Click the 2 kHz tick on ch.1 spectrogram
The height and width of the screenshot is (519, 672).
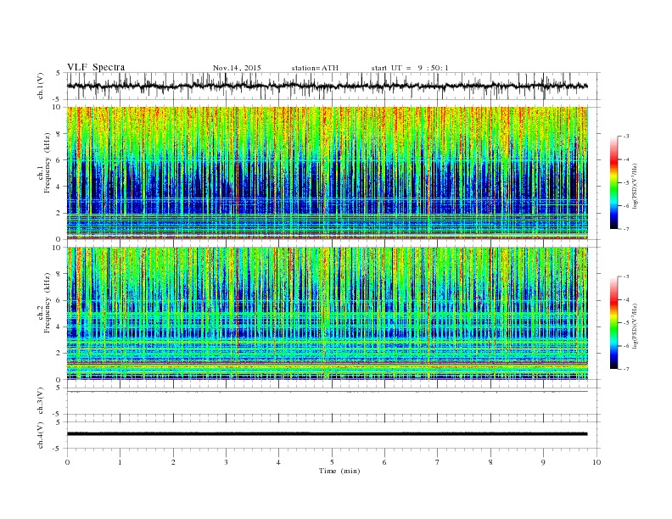(x=59, y=213)
